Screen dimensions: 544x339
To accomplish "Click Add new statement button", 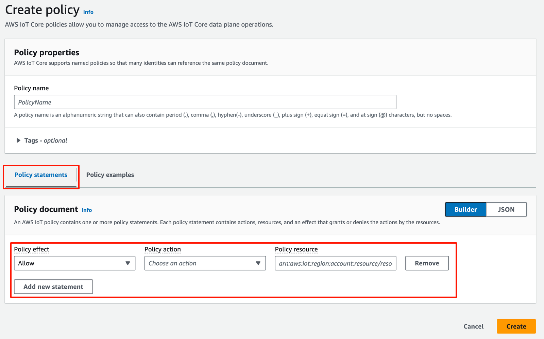I will [x=53, y=287].
